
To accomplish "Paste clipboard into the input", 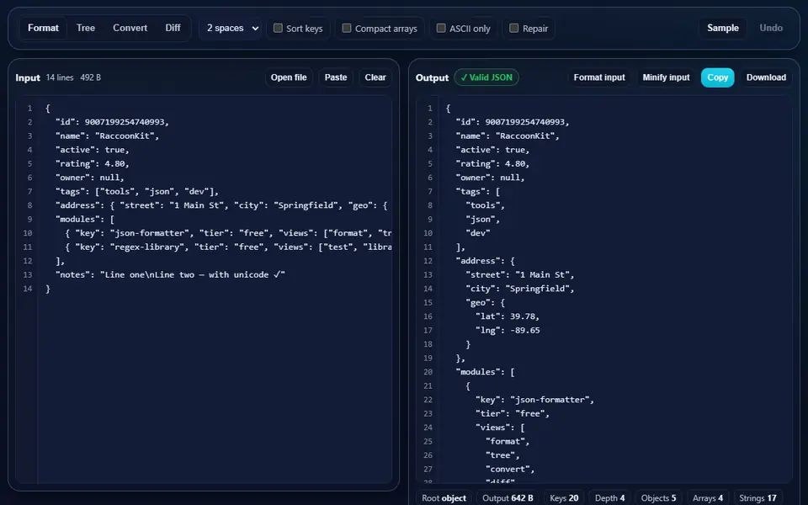I will tap(336, 77).
